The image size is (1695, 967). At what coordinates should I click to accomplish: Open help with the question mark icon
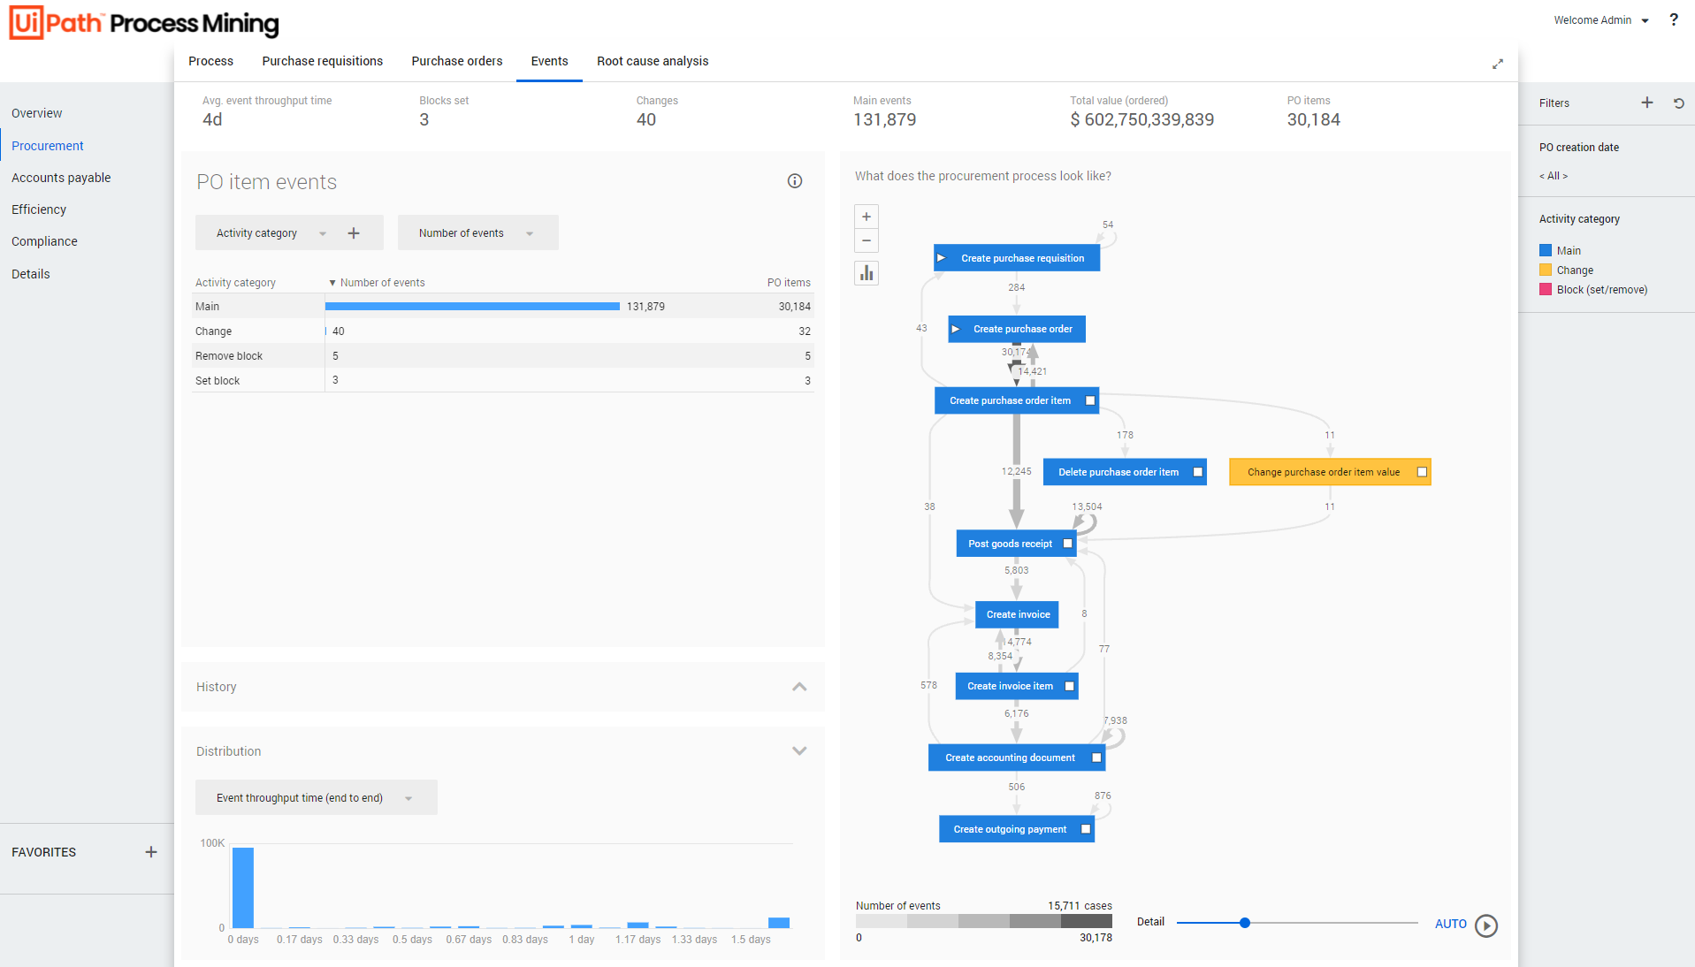click(x=1673, y=19)
